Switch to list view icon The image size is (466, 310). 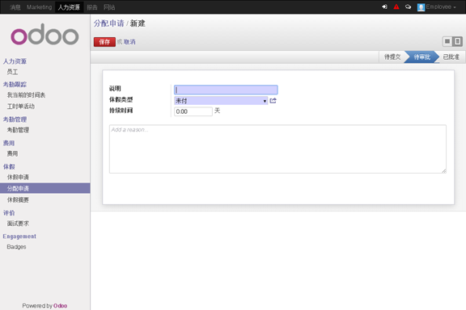coord(447,41)
